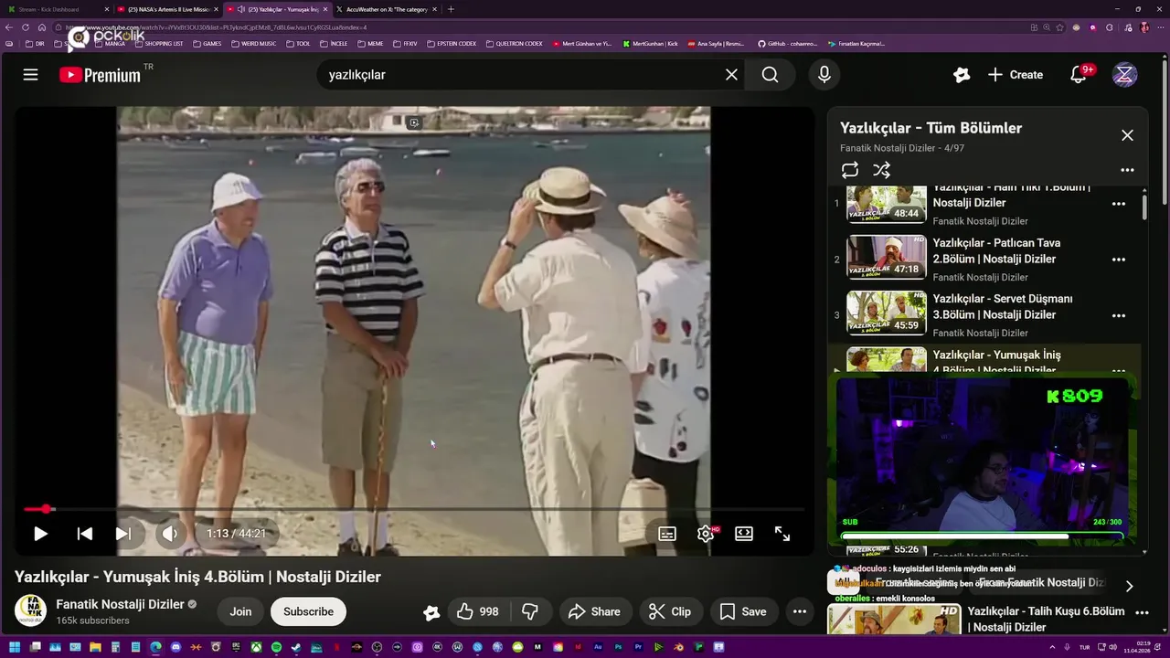Switch to the AccuWeather on X tab

click(x=388, y=9)
